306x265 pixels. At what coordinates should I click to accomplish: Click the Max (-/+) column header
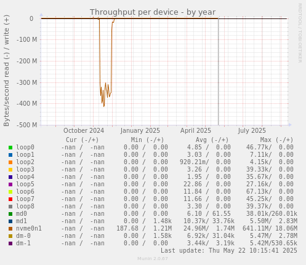276,140
